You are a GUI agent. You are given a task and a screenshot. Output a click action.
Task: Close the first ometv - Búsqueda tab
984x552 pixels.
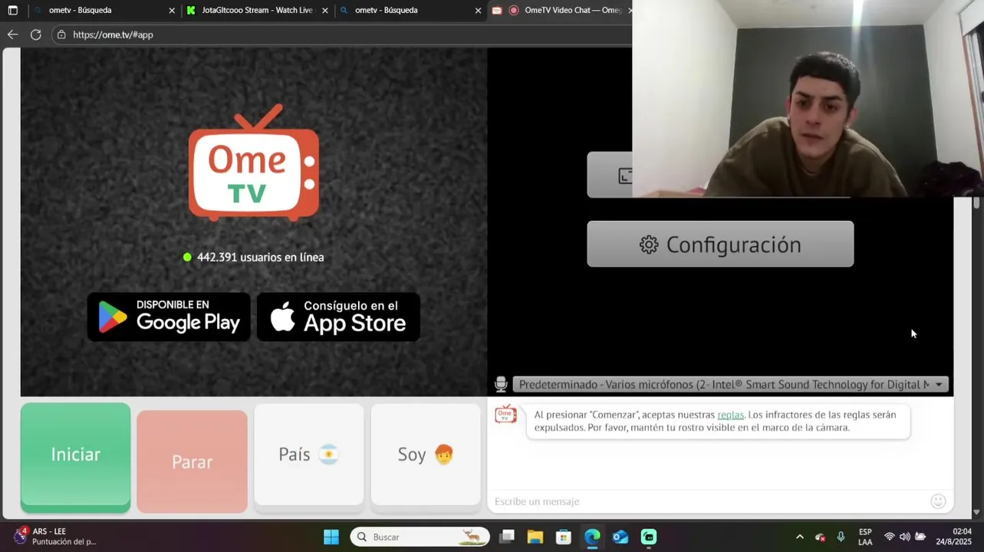click(x=172, y=11)
